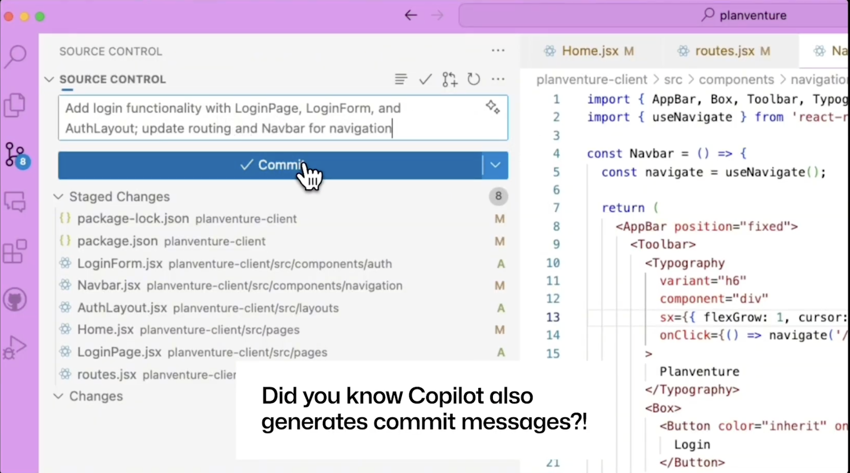850x473 pixels.
Task: Collapse the Changes section
Action: (58, 396)
